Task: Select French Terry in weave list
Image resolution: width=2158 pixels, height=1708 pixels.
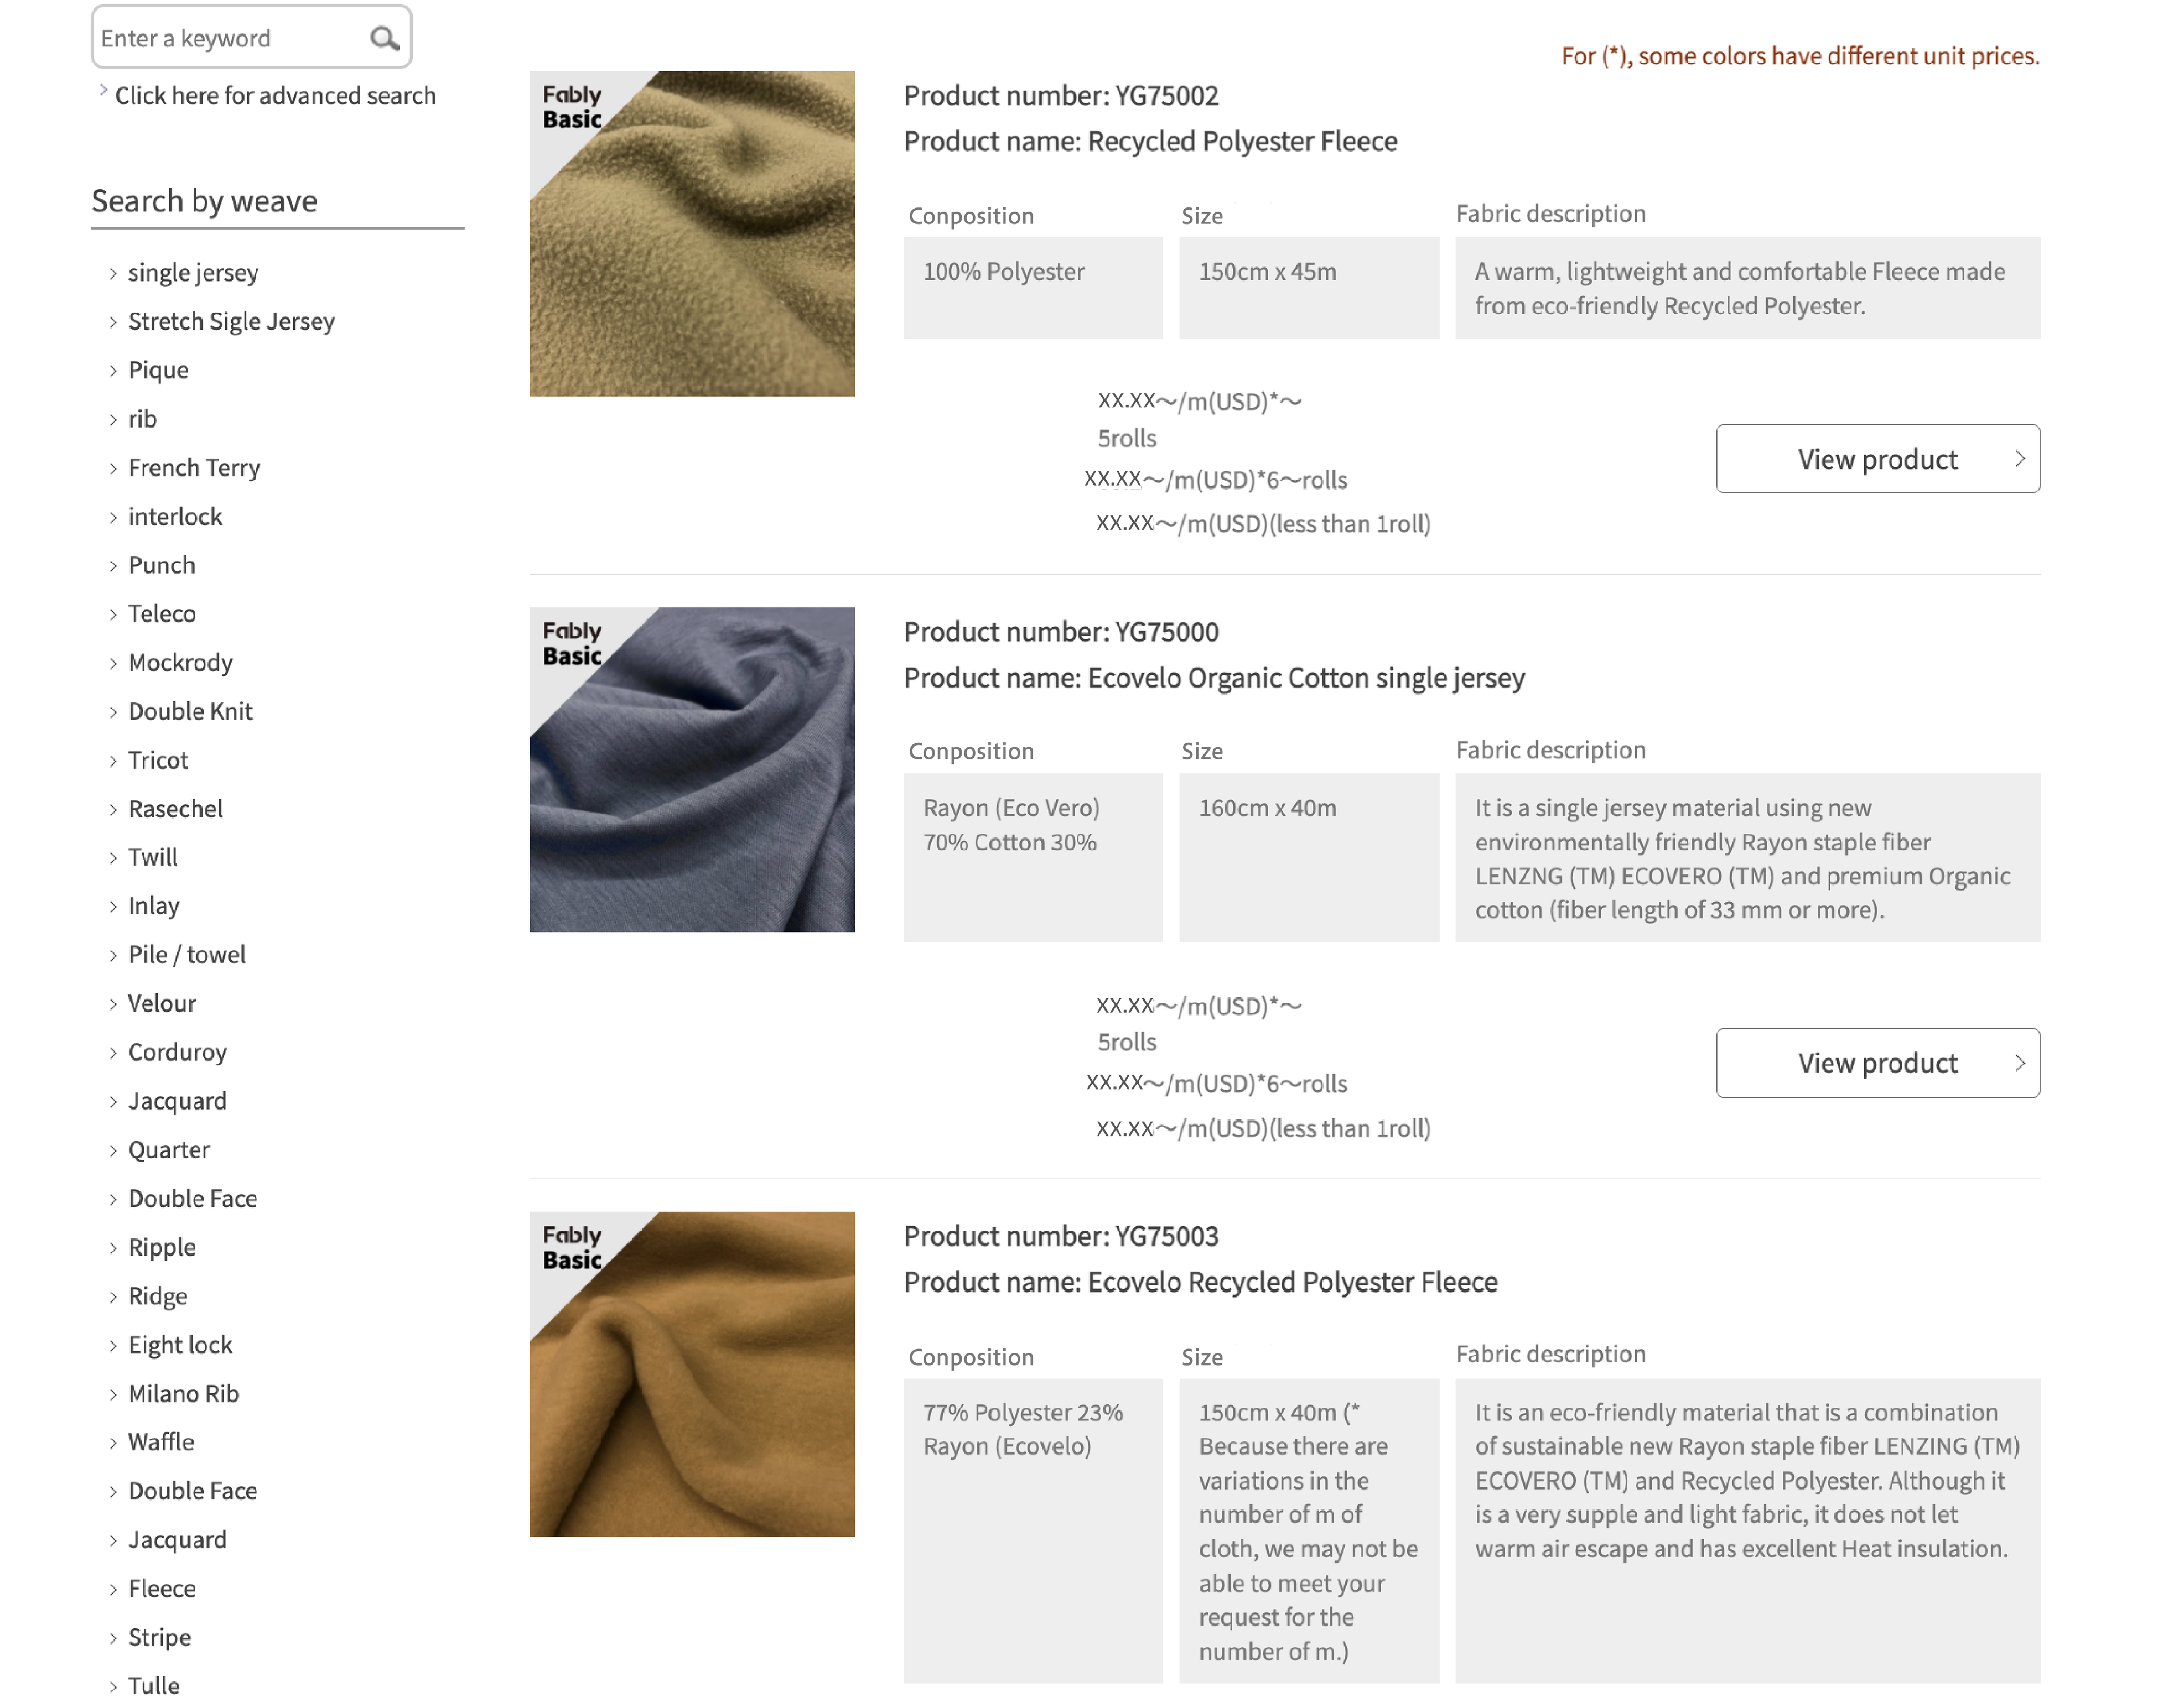Action: [194, 468]
